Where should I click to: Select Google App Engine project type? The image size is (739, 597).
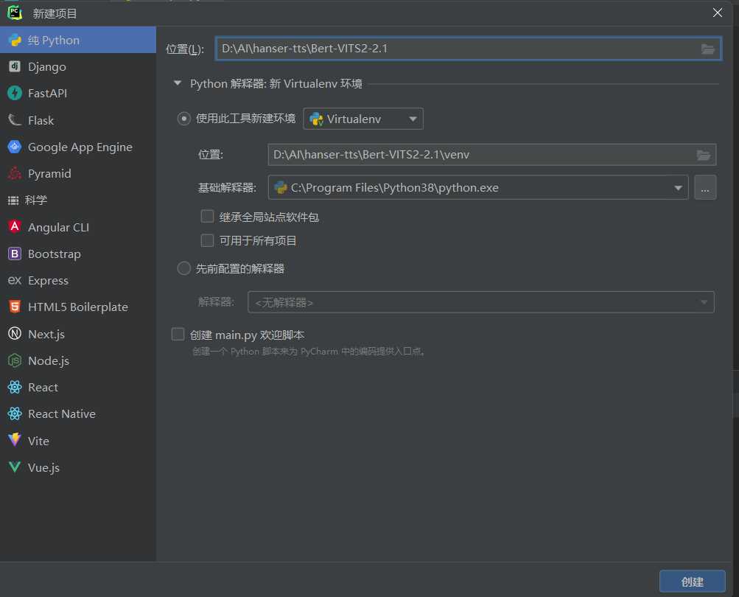[x=78, y=147]
